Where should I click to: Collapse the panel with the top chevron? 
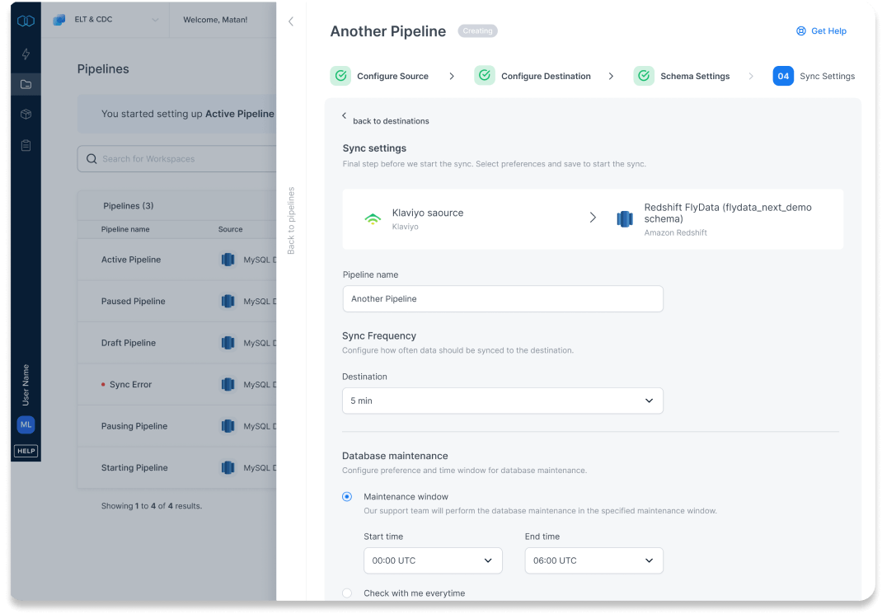(291, 21)
